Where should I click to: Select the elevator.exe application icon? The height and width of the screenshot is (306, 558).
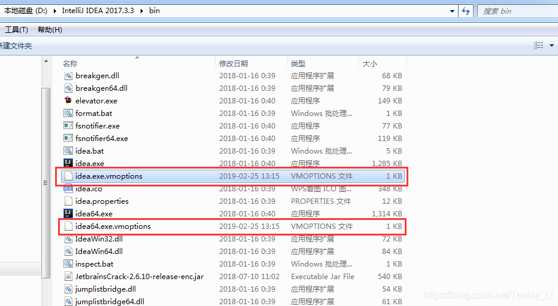click(68, 100)
